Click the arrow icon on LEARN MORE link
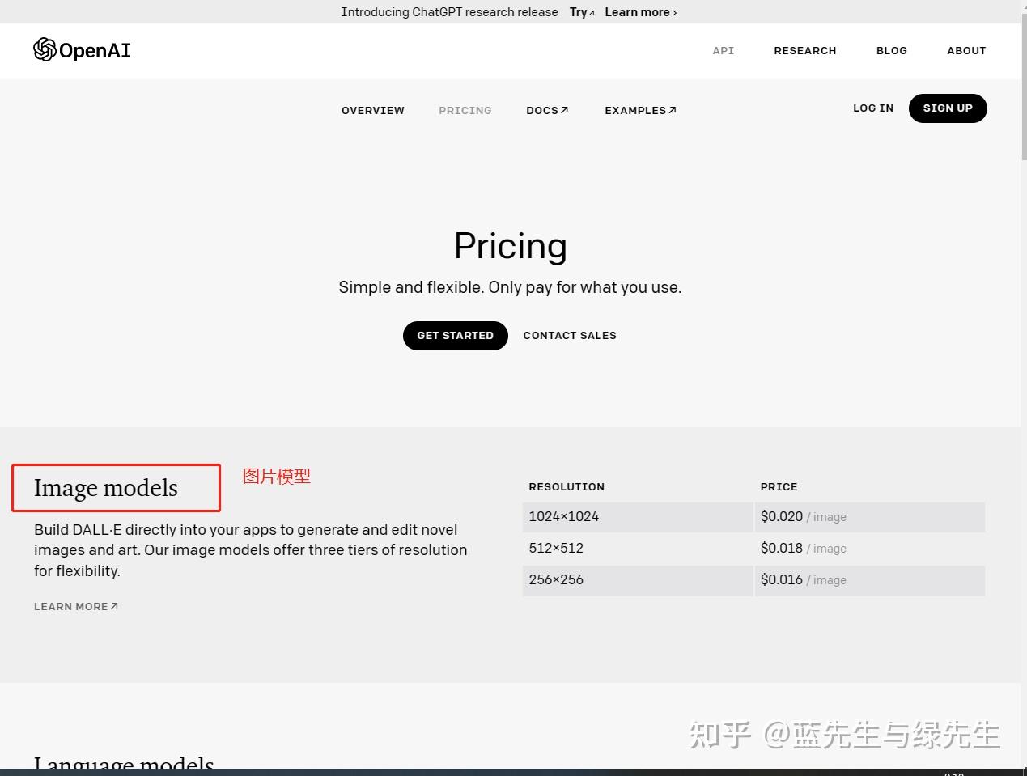The image size is (1027, 776). pyautogui.click(x=113, y=605)
